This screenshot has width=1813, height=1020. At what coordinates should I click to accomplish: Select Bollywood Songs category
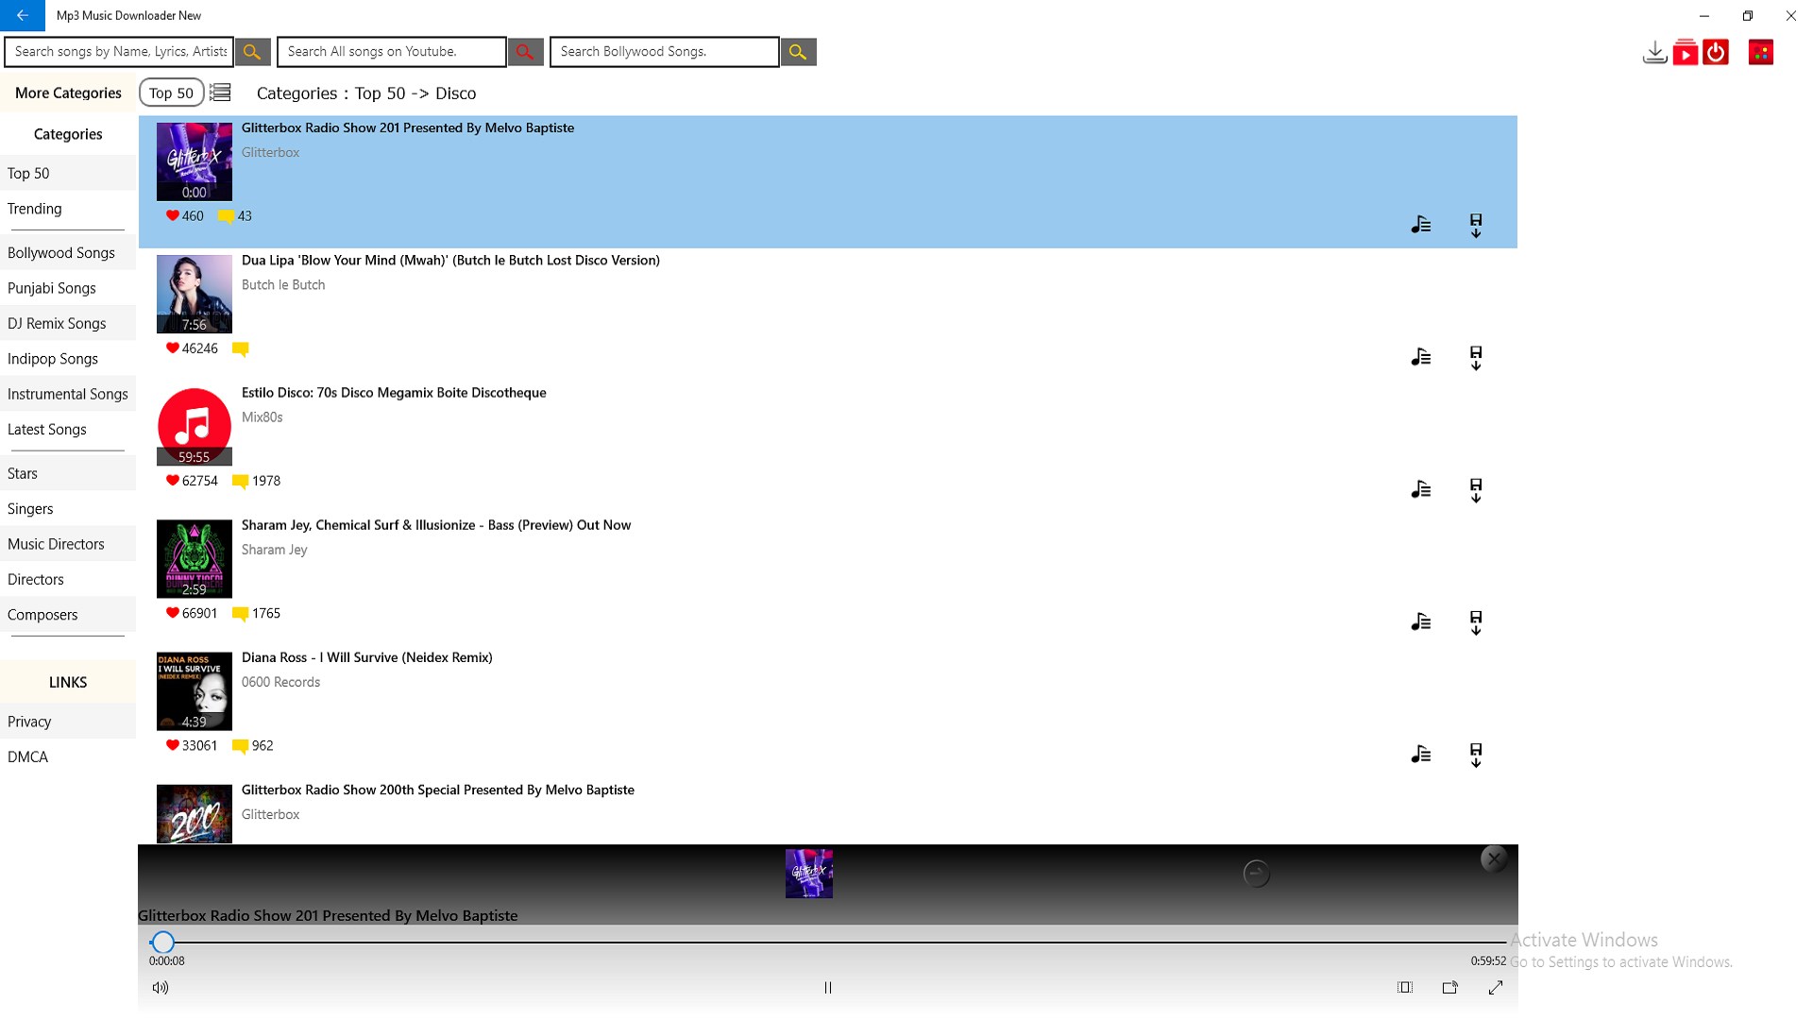61,252
